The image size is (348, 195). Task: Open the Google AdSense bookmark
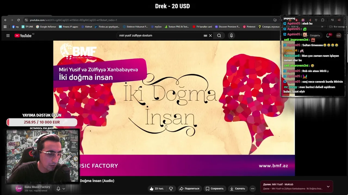(46, 27)
